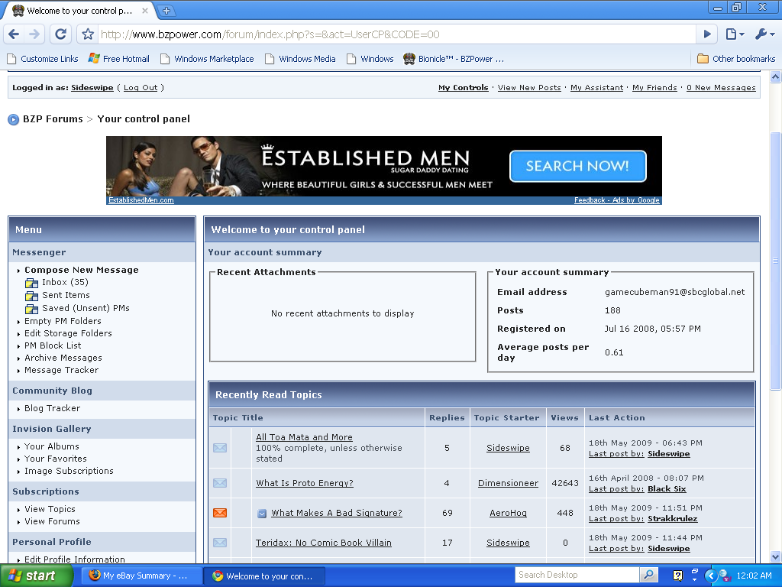Click the Log Out link
This screenshot has width=782, height=587.
pyautogui.click(x=141, y=87)
